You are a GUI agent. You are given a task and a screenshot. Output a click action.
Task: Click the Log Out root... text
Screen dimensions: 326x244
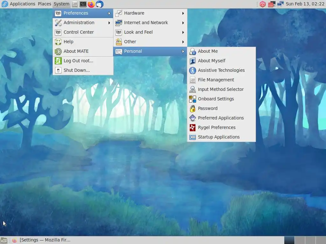click(78, 61)
